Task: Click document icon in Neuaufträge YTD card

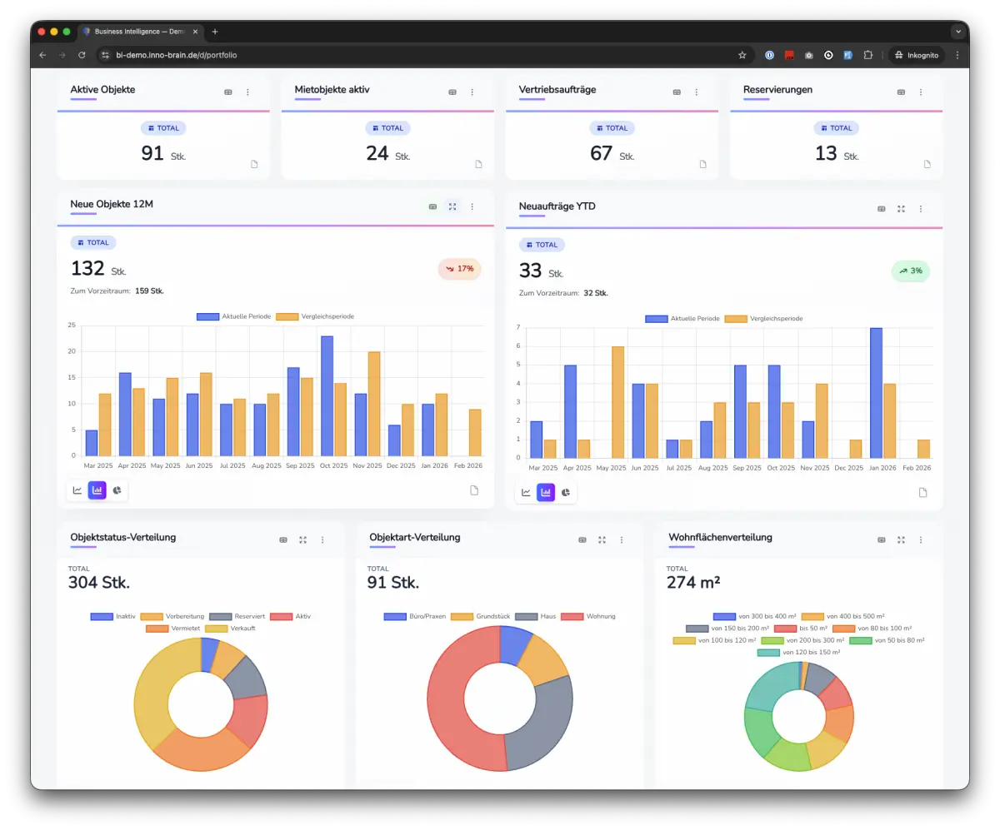Action: [922, 493]
